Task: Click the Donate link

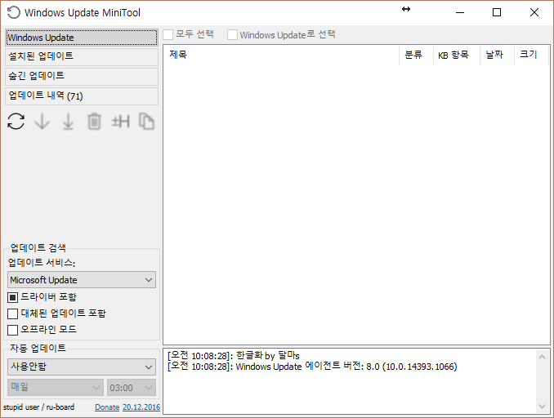Action: pyautogui.click(x=107, y=407)
